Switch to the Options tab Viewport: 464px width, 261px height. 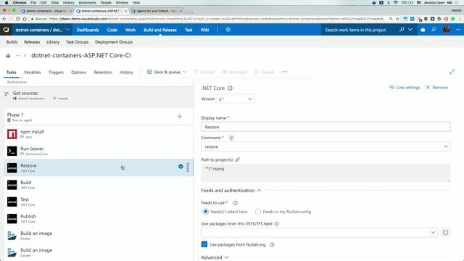point(79,72)
